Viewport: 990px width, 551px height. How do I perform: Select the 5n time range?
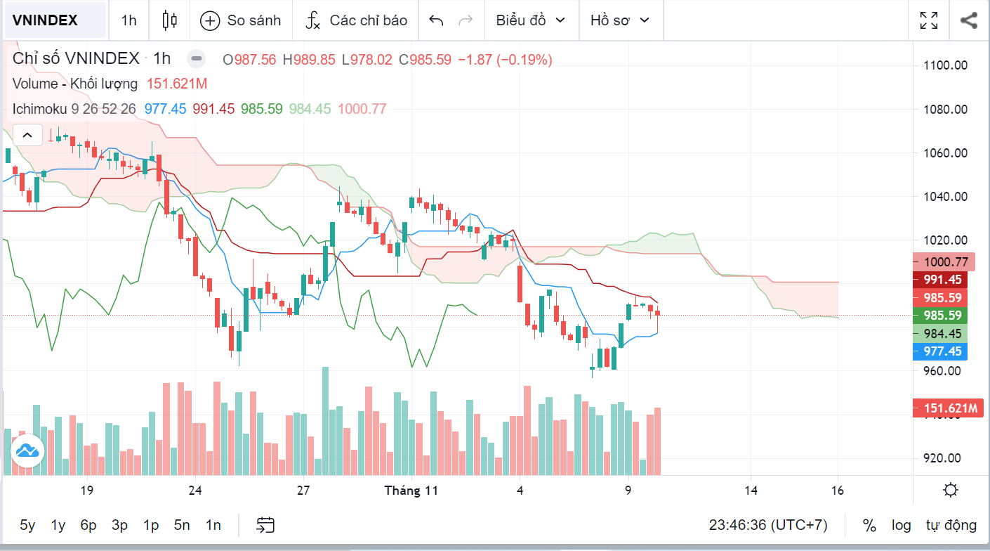(182, 525)
